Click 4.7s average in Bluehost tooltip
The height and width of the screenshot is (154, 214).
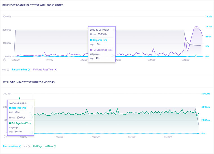tap(97, 58)
